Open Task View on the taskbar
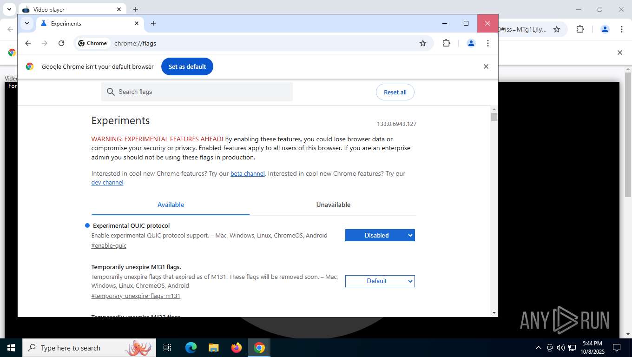 pyautogui.click(x=167, y=348)
